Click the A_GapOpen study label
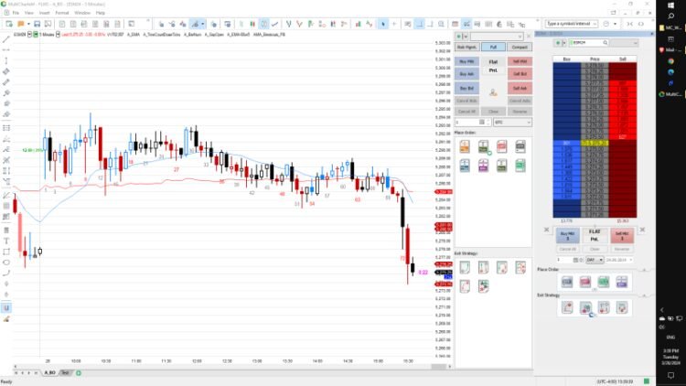This screenshot has height=386, width=686. click(214, 34)
